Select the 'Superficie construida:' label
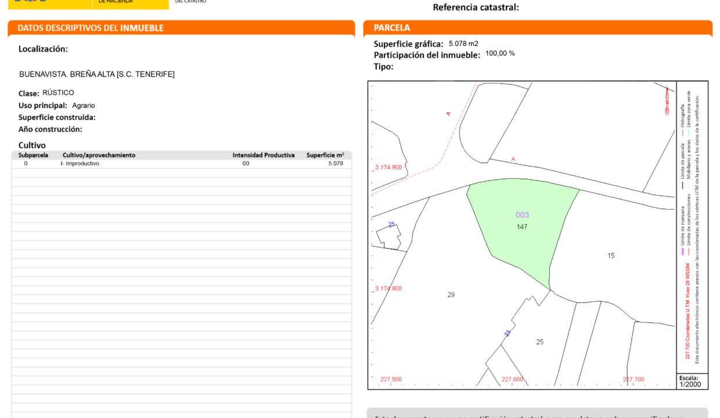The height and width of the screenshot is (418, 720). tap(57, 117)
